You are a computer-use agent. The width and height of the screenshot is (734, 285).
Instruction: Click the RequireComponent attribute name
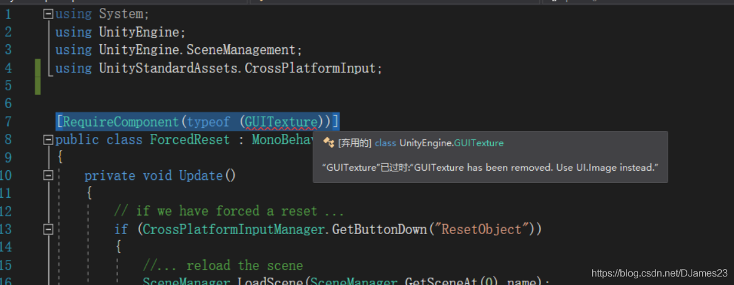pos(121,122)
